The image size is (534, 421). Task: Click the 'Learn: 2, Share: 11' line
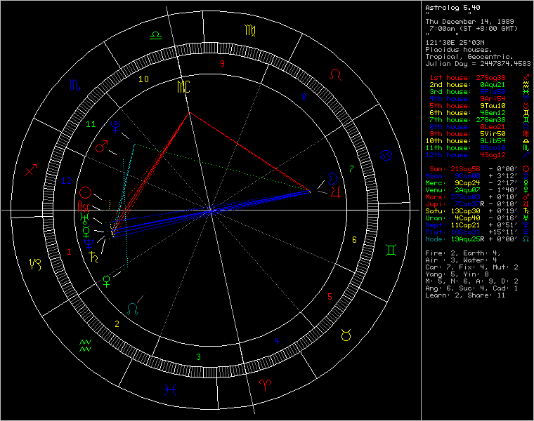(465, 295)
